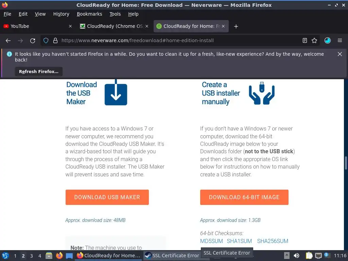Click the padlock site security icon
348x261 pixels.
pos(55,40)
